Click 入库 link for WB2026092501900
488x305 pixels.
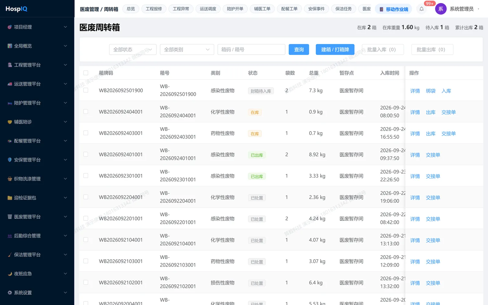446,91
